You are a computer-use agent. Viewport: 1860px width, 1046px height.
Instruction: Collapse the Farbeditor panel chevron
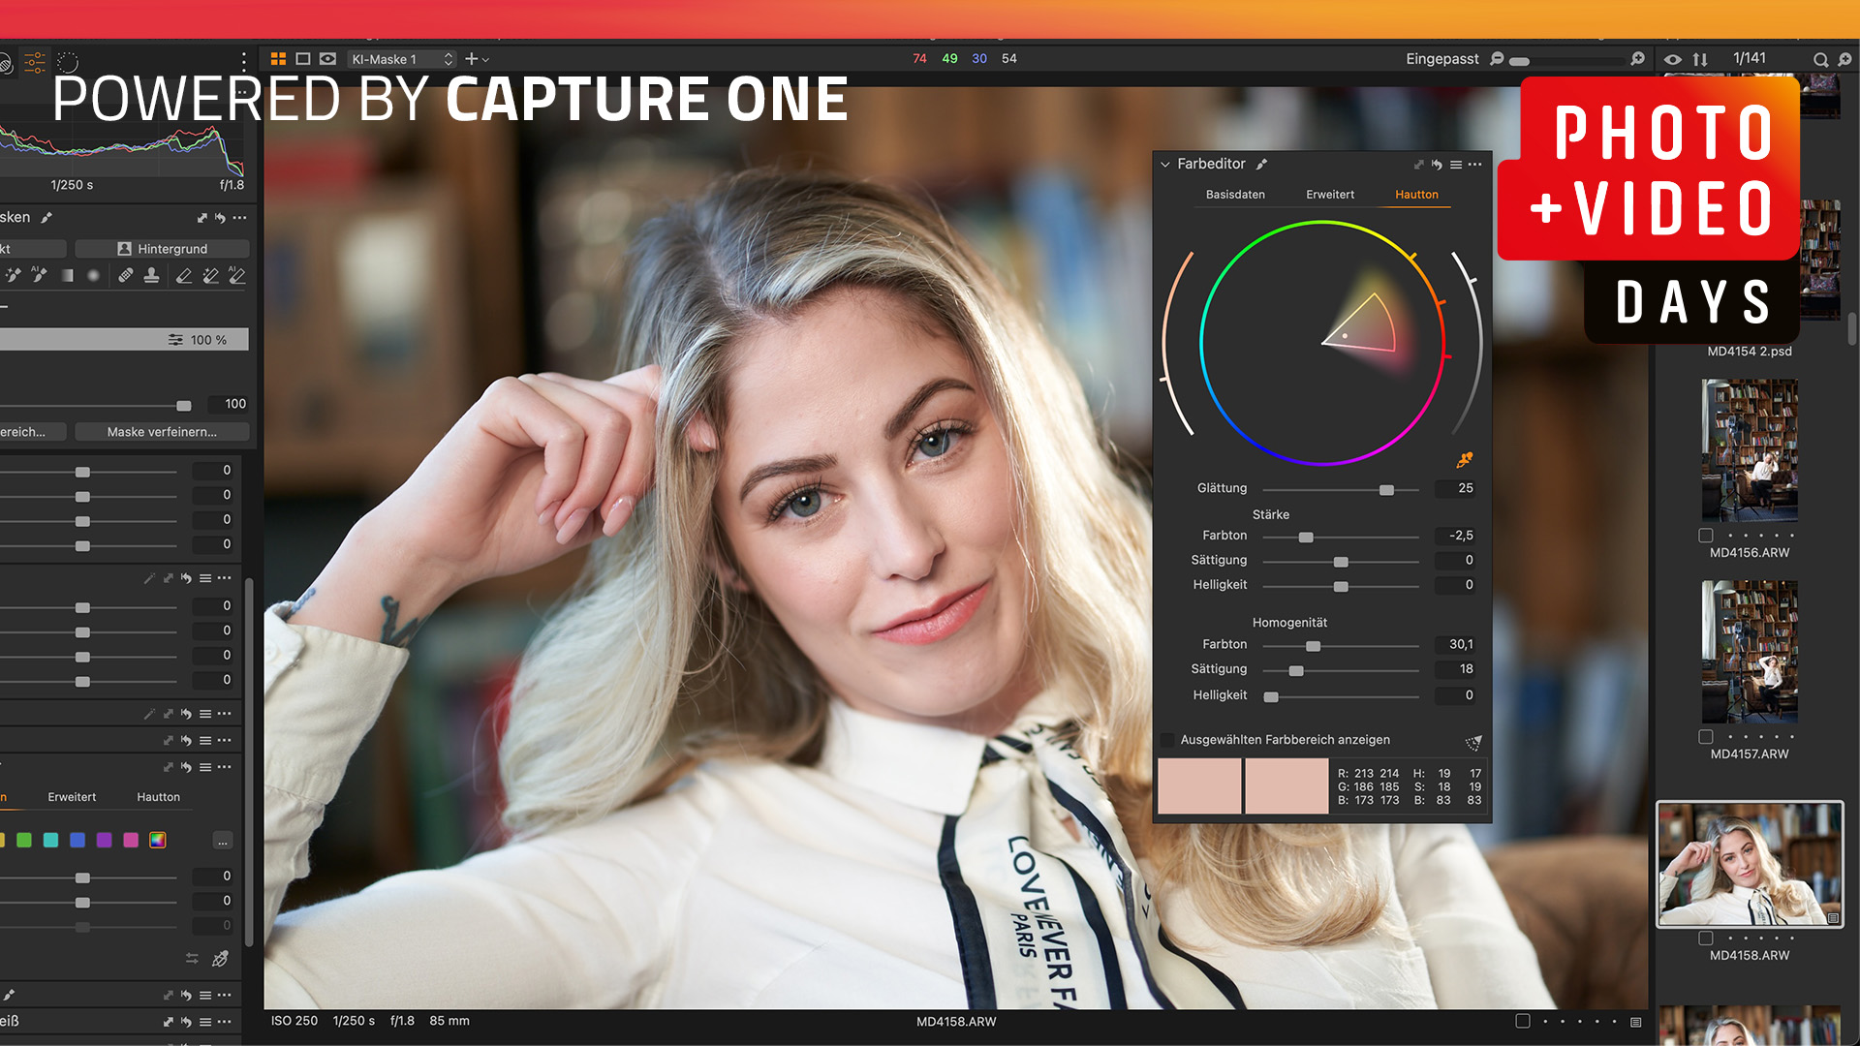tap(1165, 165)
